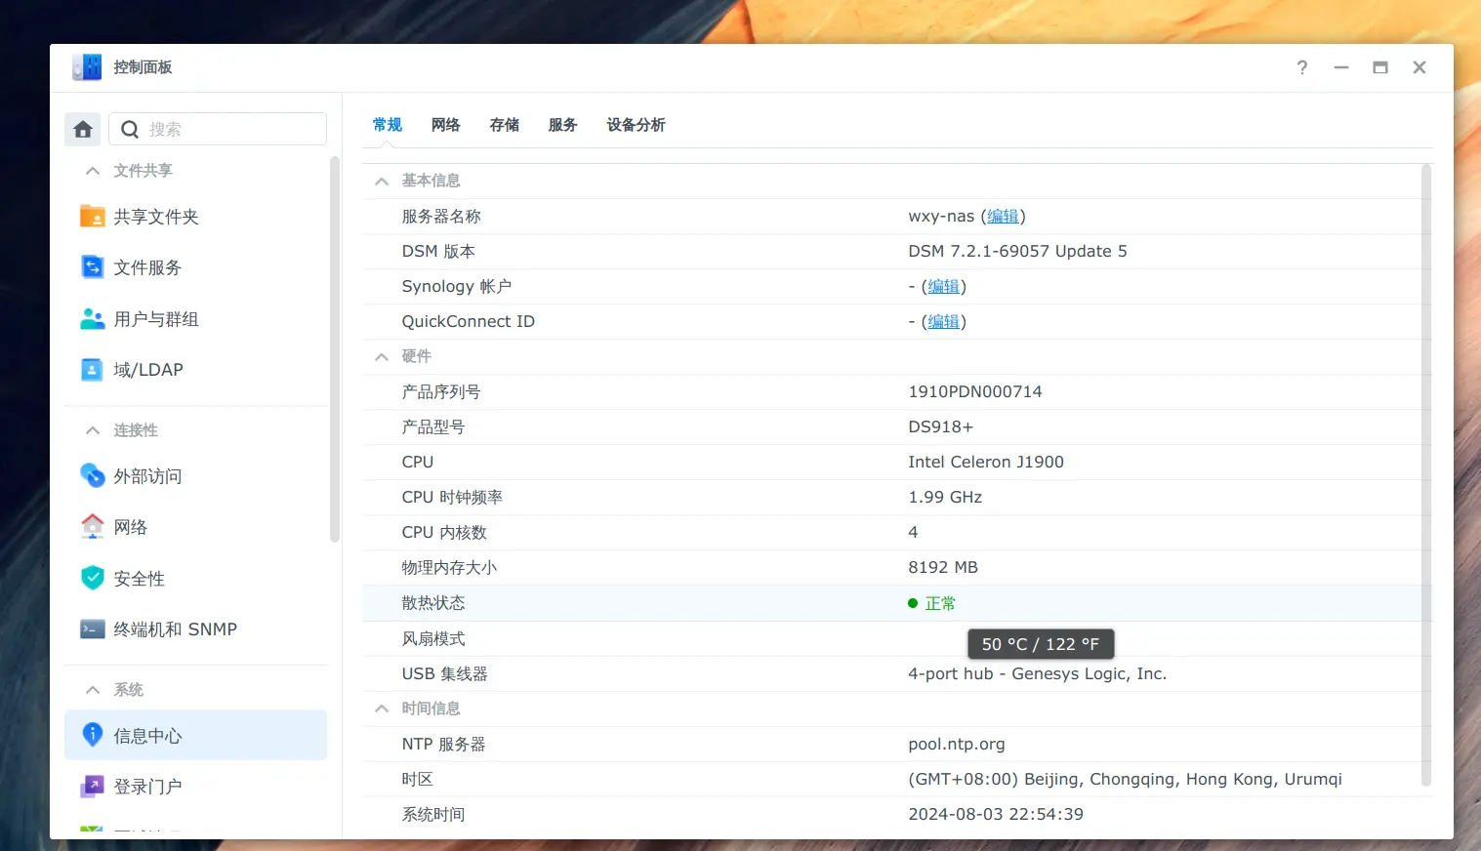
Task: Switch to the Storage (存储) tab
Action: tap(504, 125)
